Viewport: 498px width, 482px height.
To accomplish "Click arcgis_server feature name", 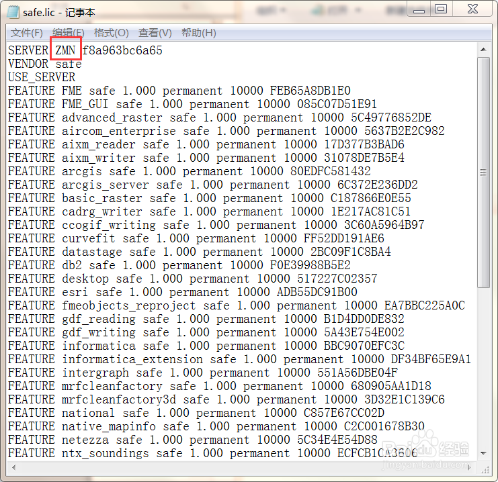I will pos(106,185).
